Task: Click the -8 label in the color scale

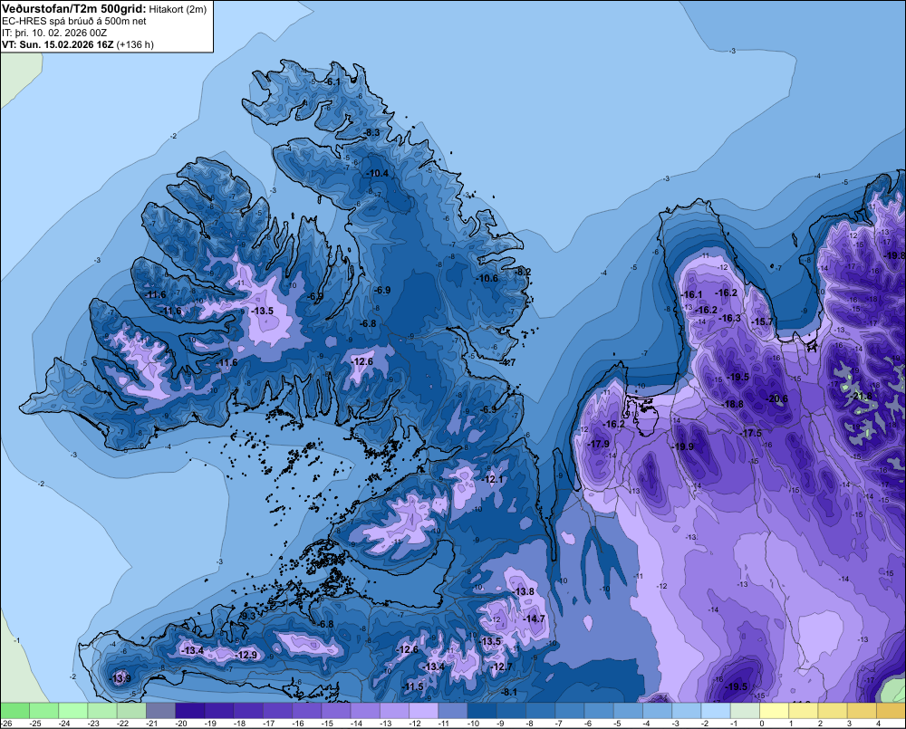Action: click(x=531, y=724)
